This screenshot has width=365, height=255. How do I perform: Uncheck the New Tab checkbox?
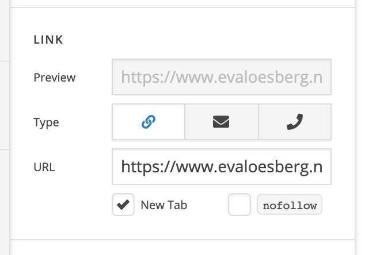123,204
